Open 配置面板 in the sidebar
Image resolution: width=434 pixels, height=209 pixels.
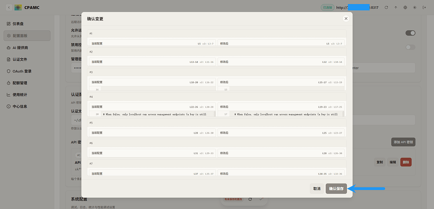tap(27, 36)
